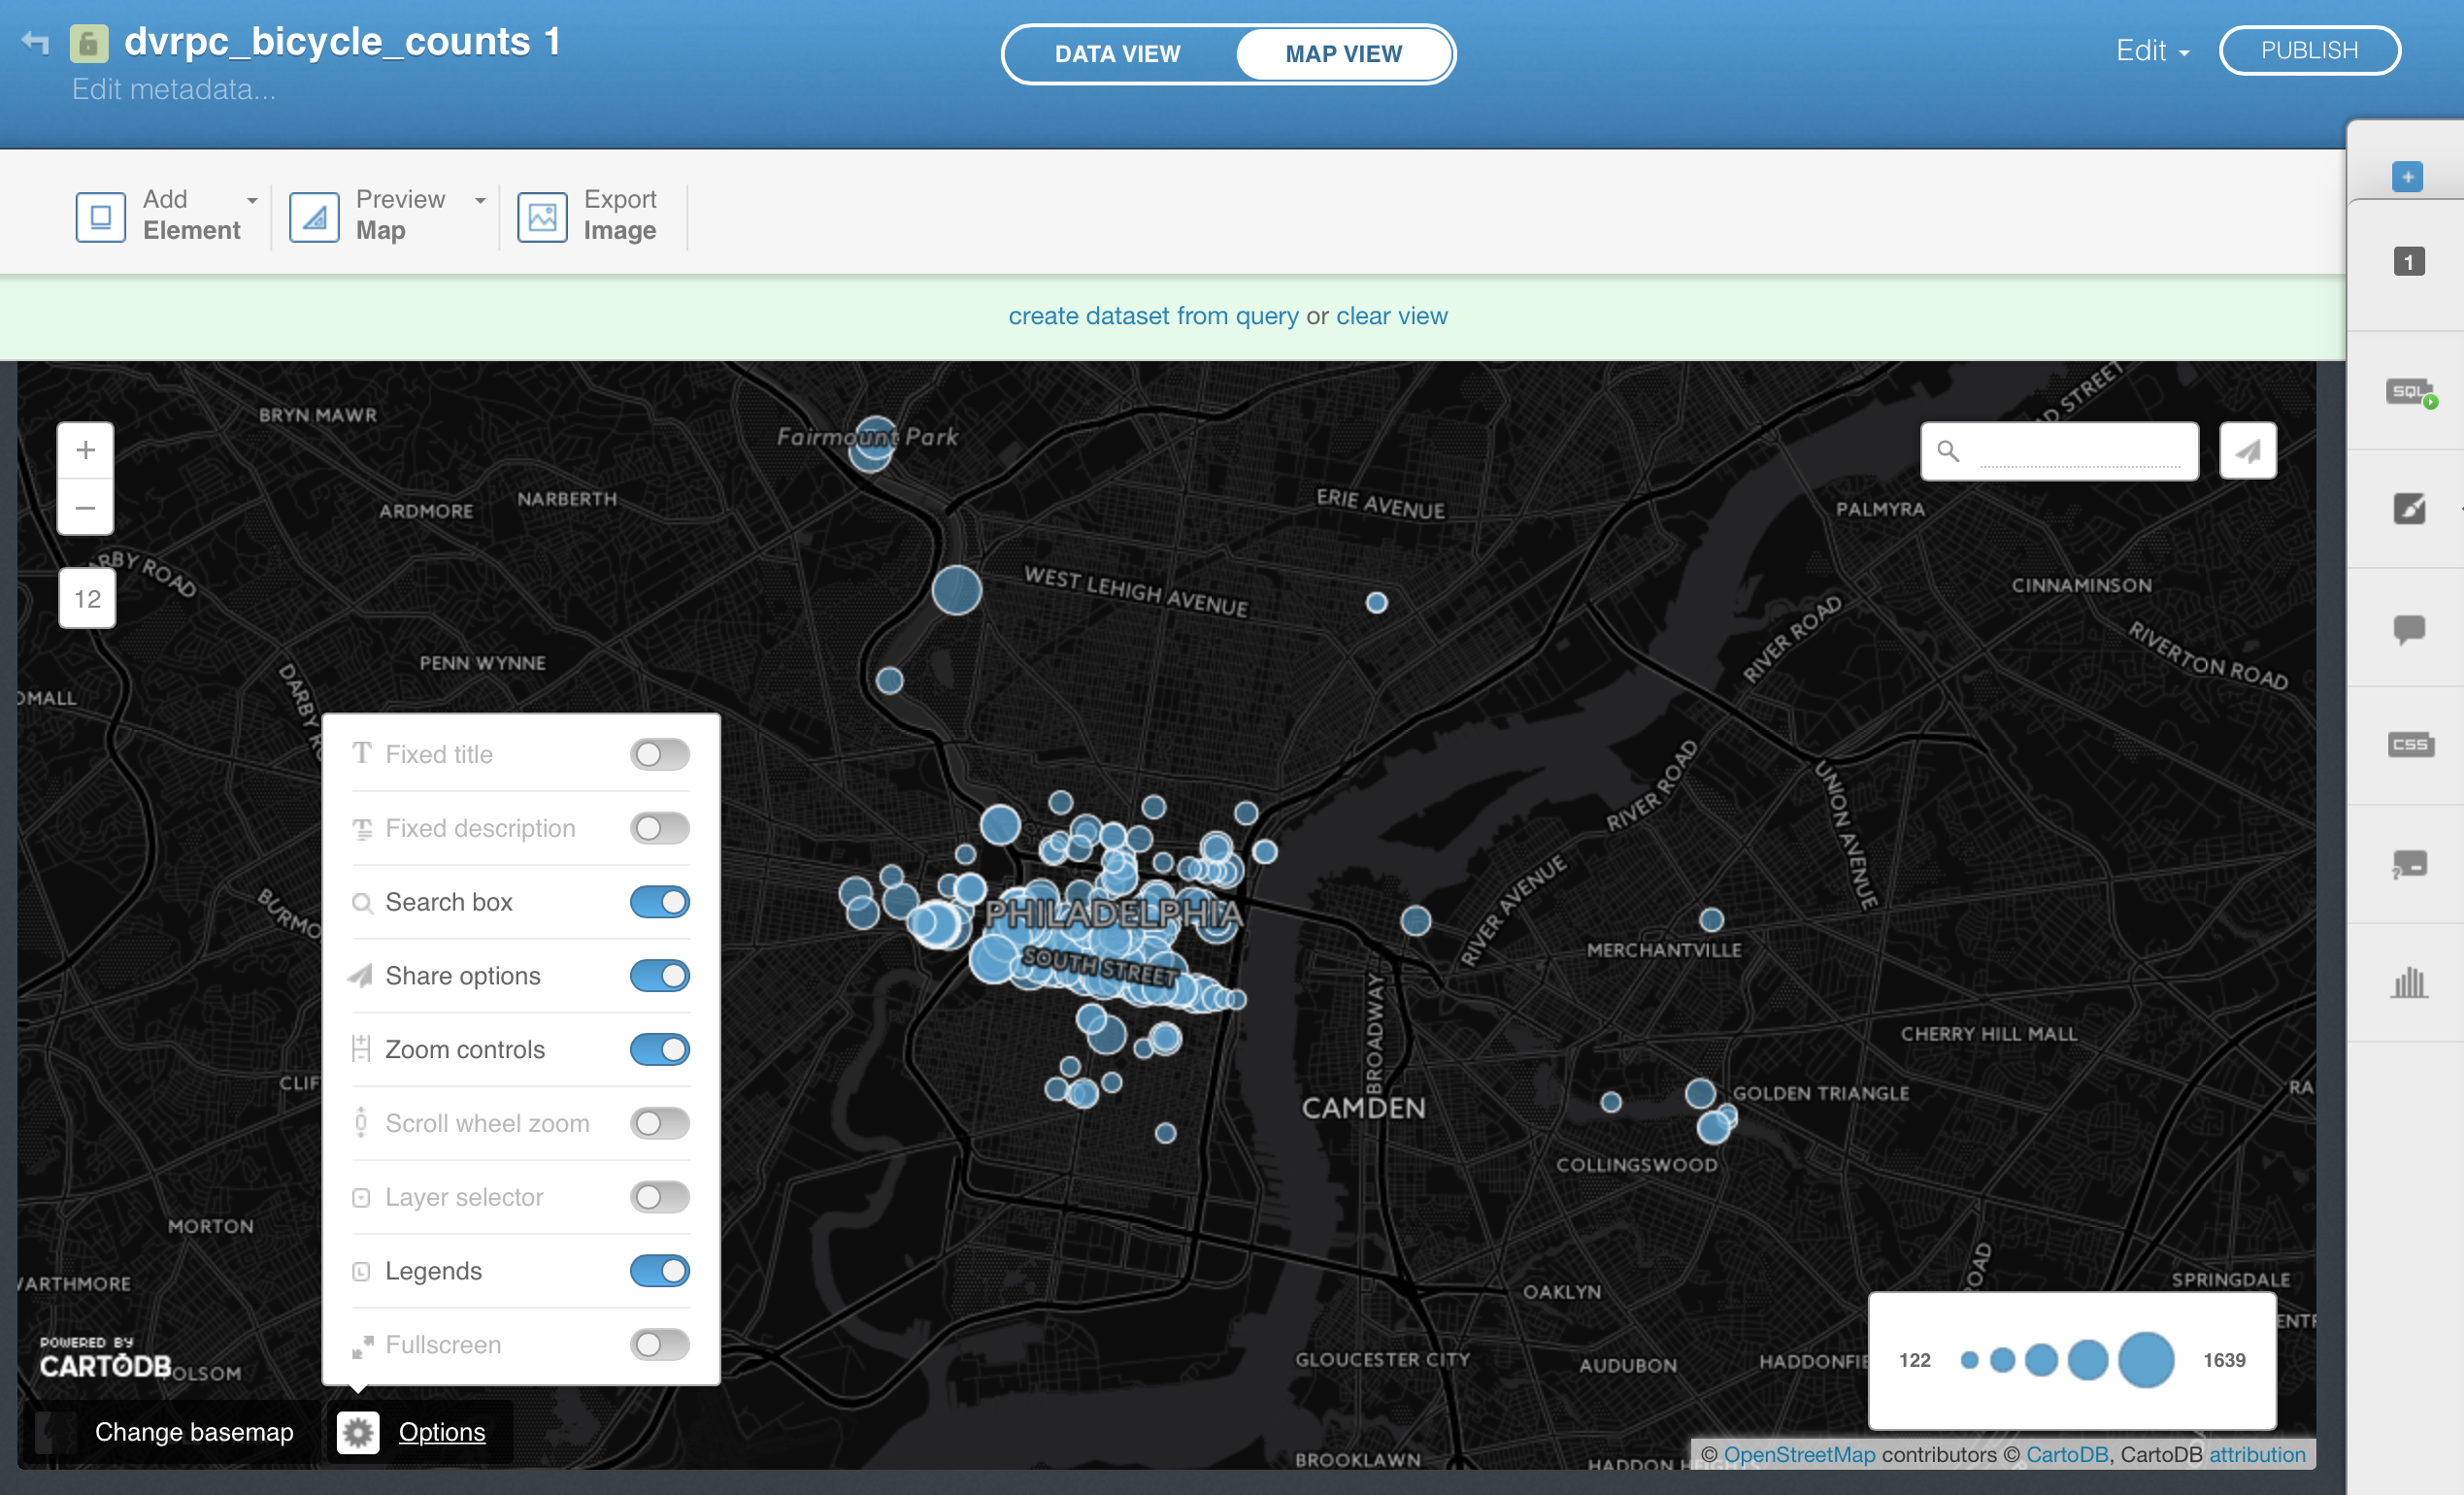Click the Publish button

point(2309,51)
